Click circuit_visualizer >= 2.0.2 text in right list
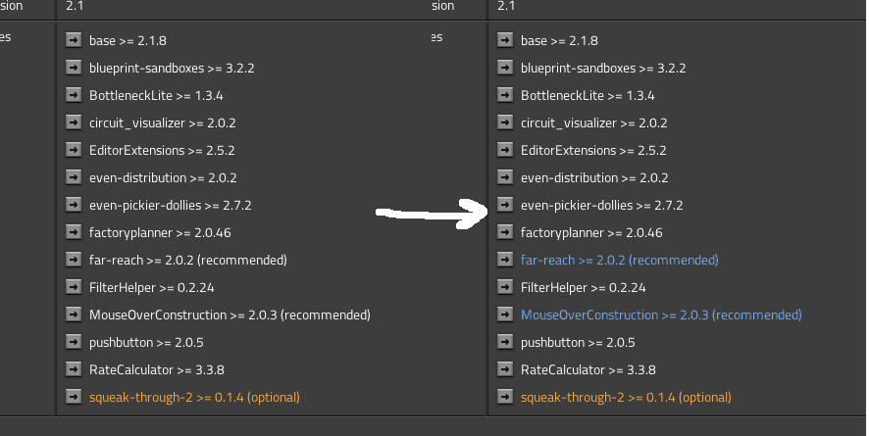 coord(593,122)
